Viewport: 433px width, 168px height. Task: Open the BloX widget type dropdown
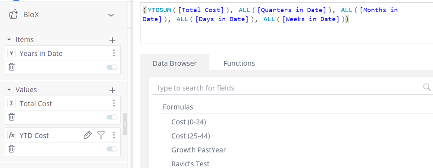[111, 15]
